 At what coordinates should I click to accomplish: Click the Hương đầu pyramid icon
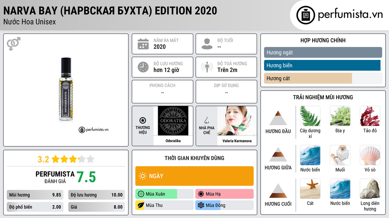pos(278,118)
